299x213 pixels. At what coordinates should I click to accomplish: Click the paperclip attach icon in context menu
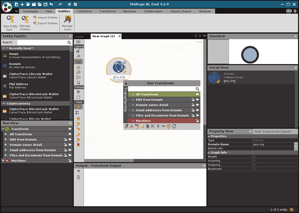pyautogui.click(x=158, y=126)
